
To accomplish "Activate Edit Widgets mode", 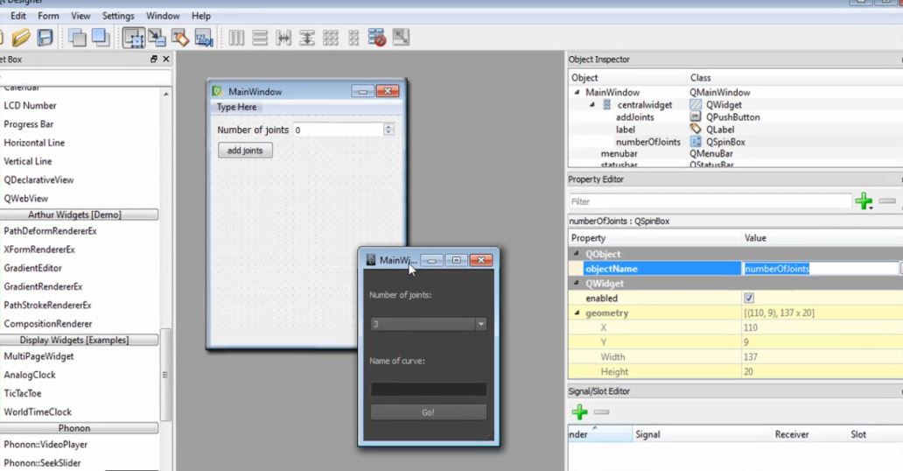I will [134, 38].
